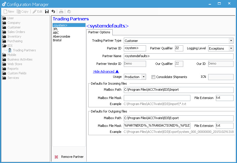Collapse the open EDI folder

pyautogui.click(x=4, y=46)
